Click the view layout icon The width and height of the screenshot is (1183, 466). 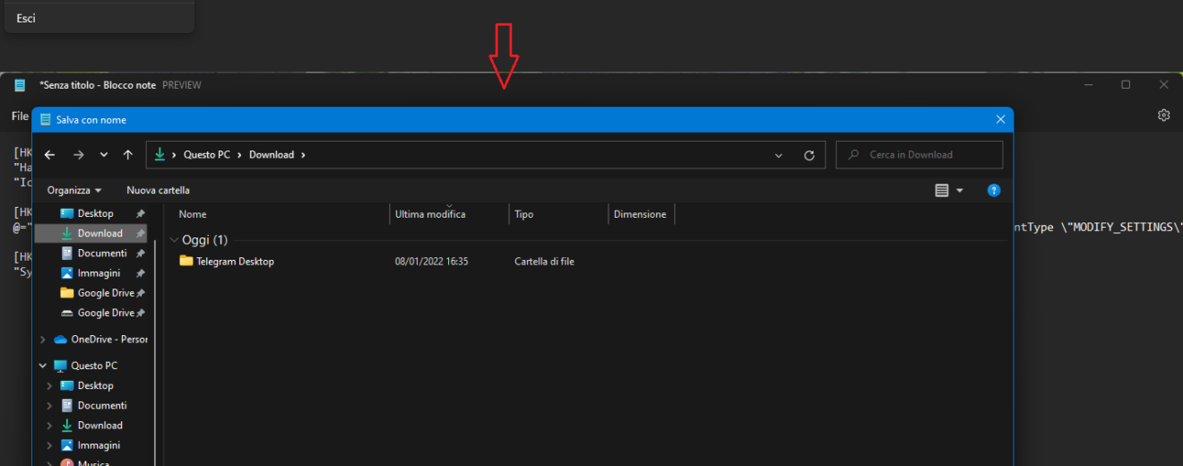(x=941, y=190)
